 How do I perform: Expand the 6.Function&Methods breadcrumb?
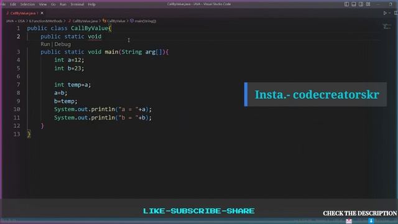[45, 21]
